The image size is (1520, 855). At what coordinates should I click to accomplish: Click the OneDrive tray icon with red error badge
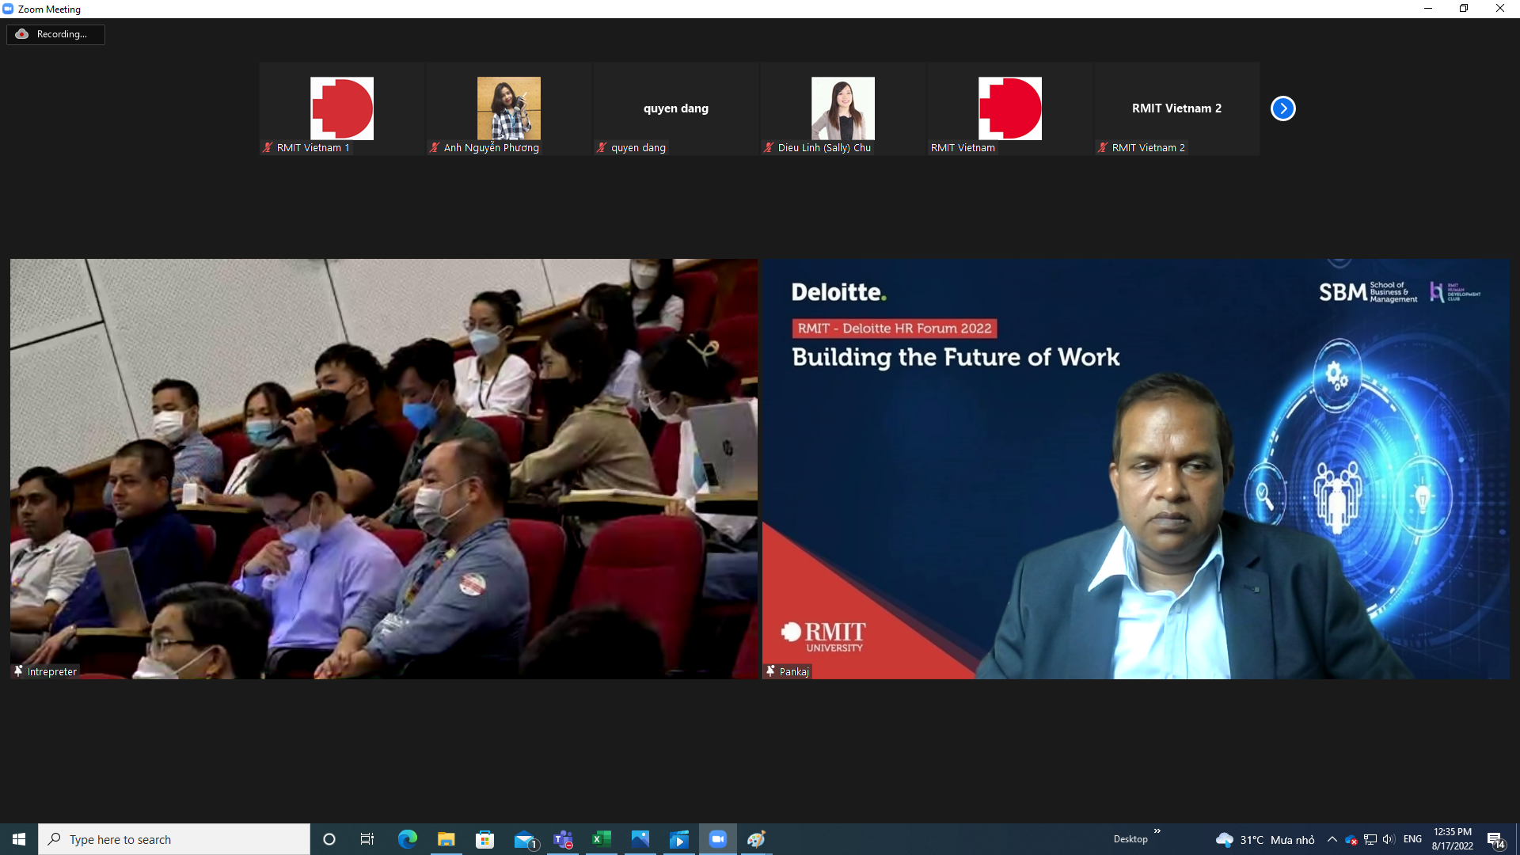[x=1351, y=840]
